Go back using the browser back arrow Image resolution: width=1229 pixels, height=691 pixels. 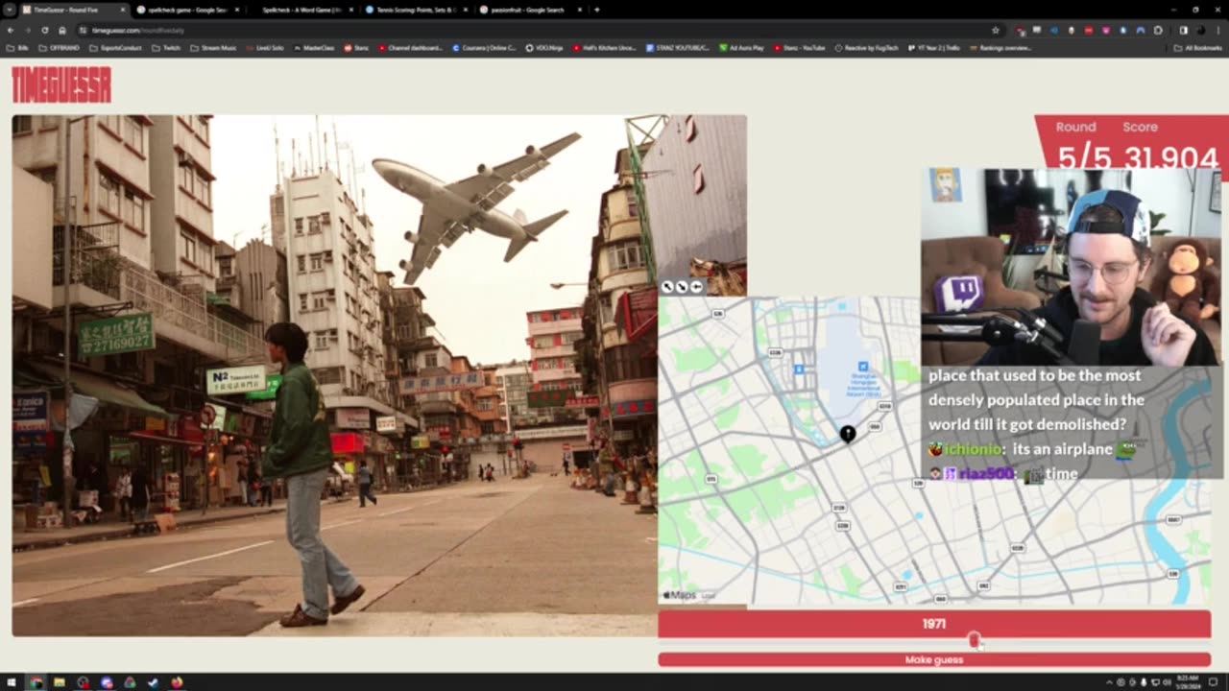11,31
